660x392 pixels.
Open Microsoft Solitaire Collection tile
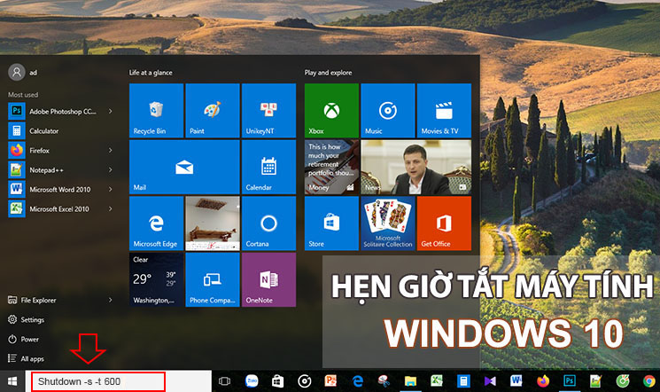tap(387, 223)
